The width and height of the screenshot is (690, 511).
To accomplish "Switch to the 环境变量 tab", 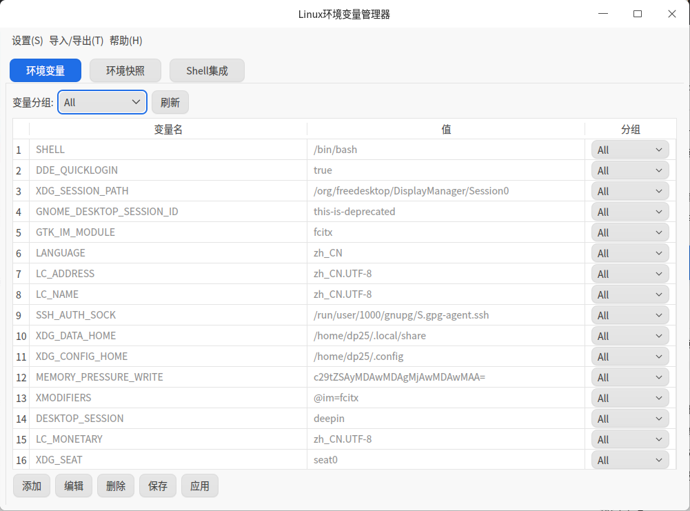I will click(45, 70).
